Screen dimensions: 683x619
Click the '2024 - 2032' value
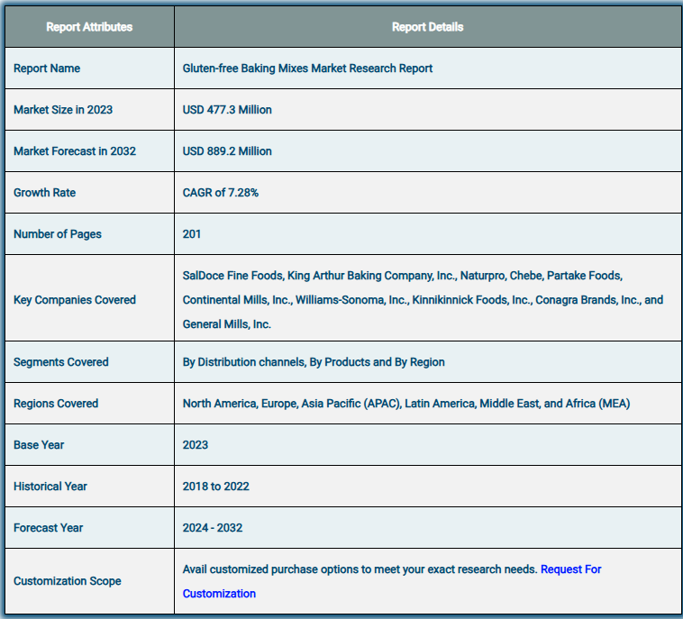[212, 527]
